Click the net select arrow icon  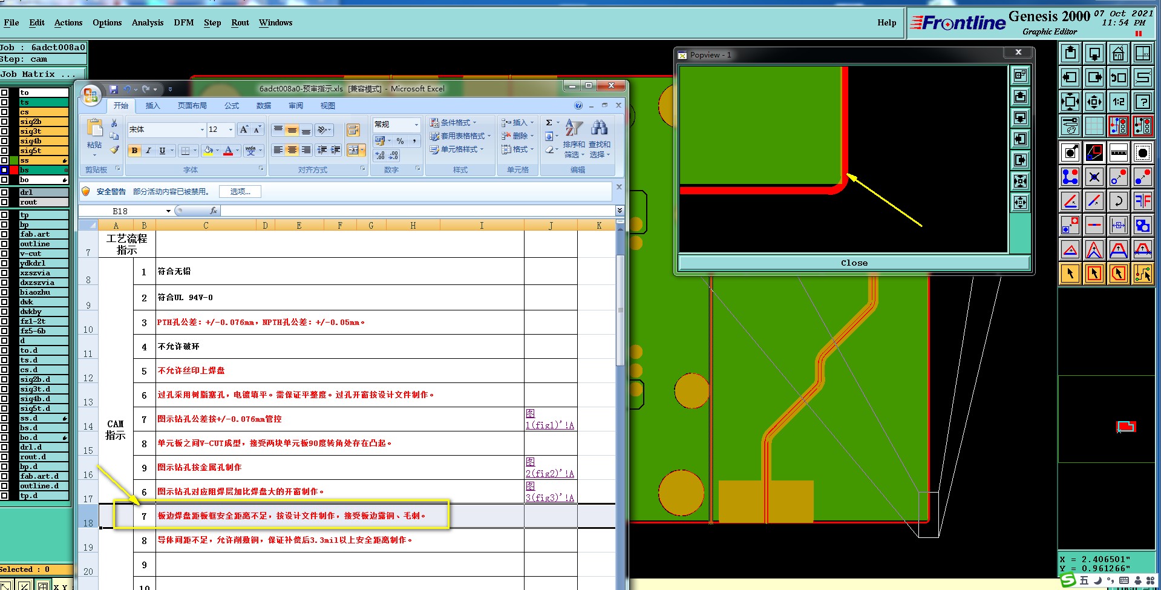coord(1143,274)
